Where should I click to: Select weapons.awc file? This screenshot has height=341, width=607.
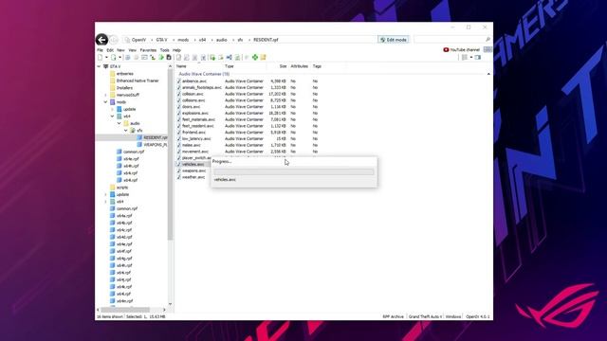click(x=193, y=170)
